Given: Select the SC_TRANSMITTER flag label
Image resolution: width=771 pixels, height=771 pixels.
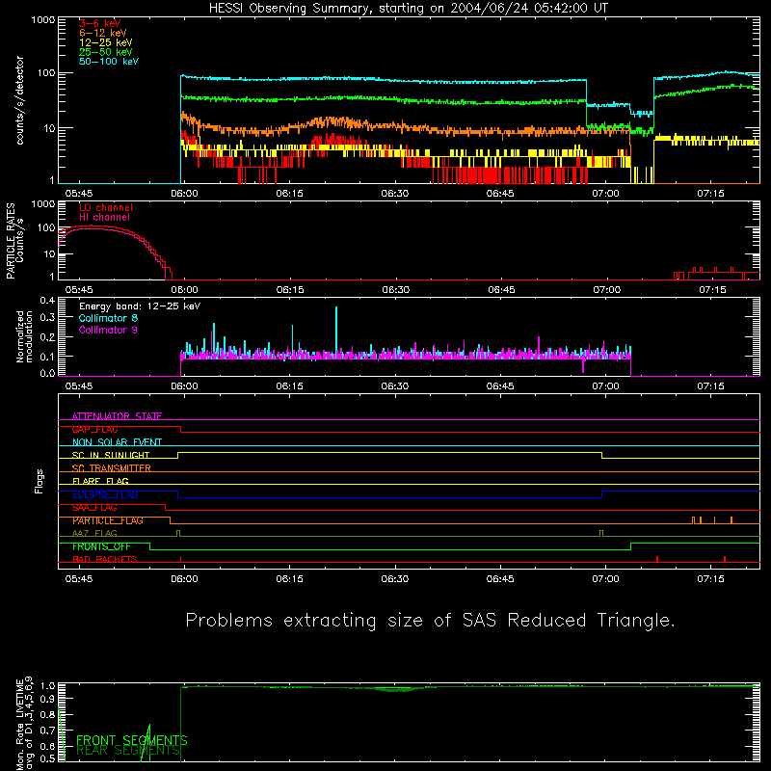Looking at the screenshot, I should 112,468.
